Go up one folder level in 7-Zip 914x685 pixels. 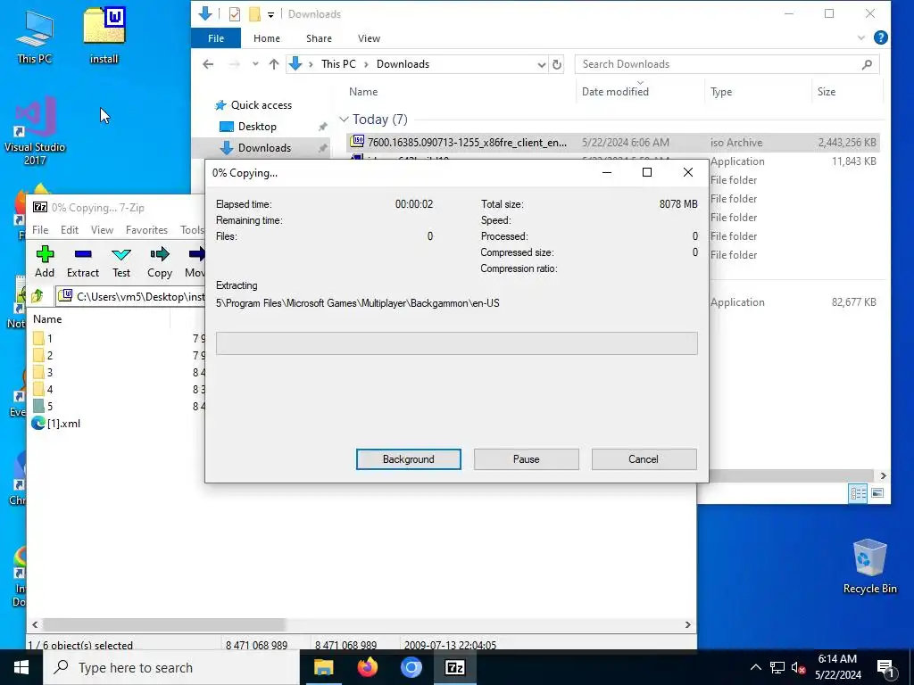[37, 296]
